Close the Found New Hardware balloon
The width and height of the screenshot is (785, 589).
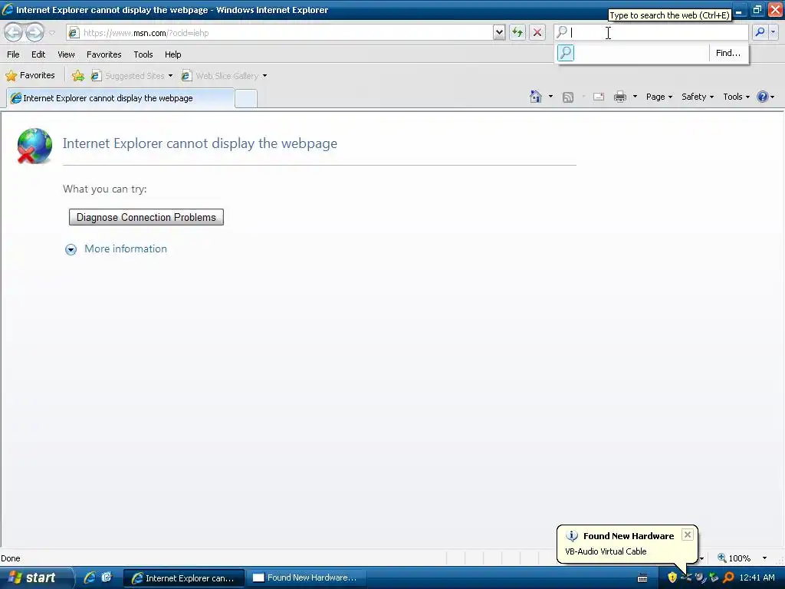pyautogui.click(x=688, y=535)
